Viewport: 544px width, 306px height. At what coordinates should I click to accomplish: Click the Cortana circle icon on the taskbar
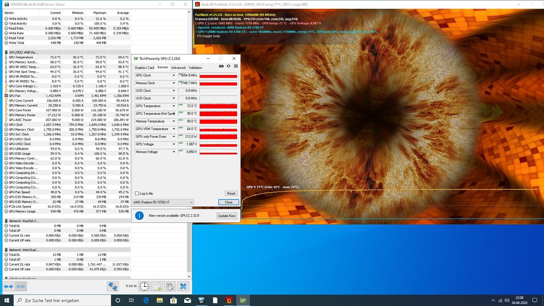pyautogui.click(x=118, y=300)
